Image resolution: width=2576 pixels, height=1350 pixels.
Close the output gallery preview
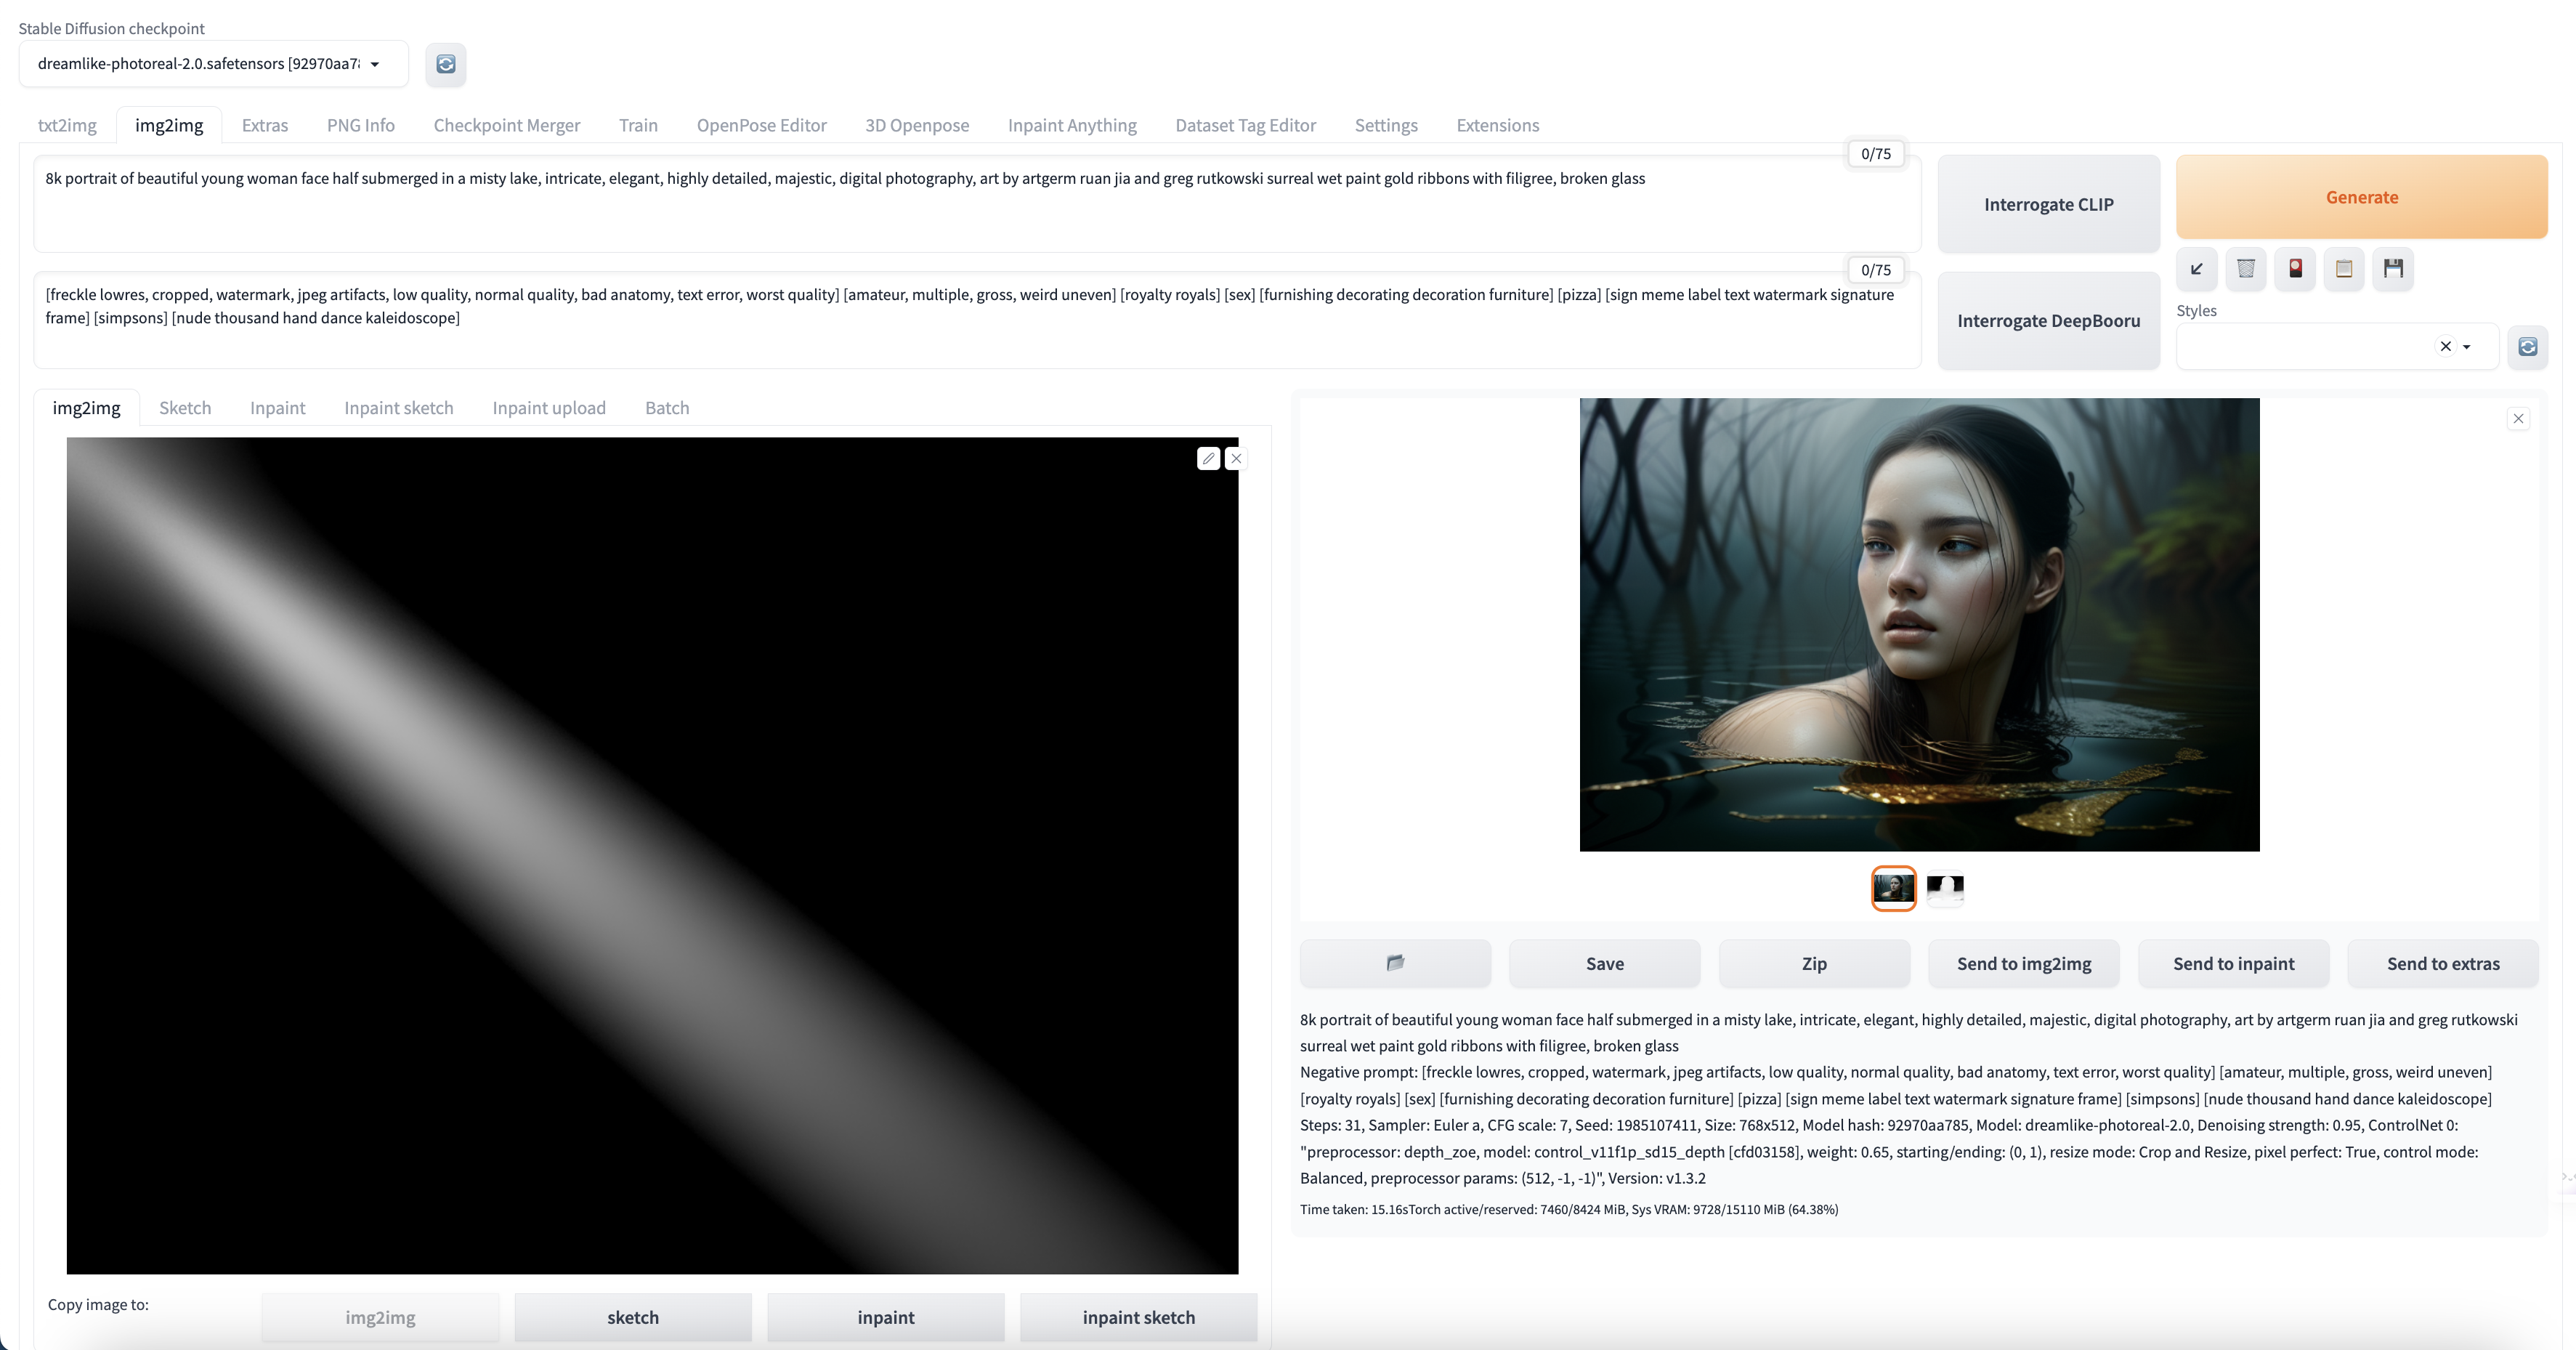point(2518,419)
